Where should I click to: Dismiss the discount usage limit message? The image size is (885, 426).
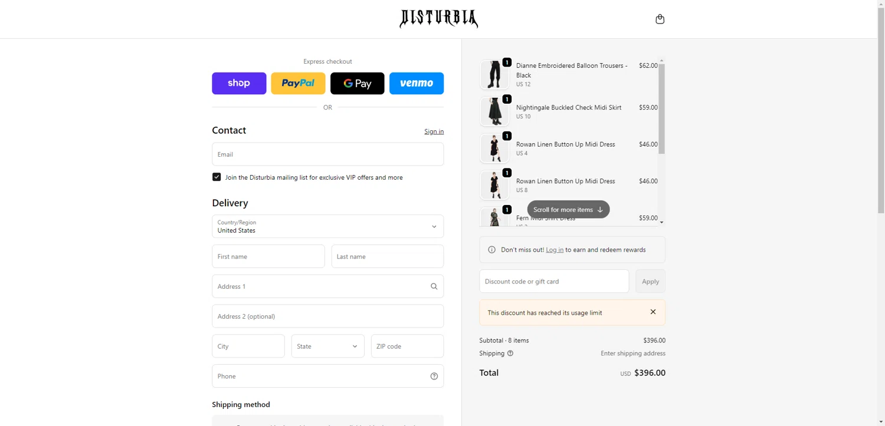[653, 312]
